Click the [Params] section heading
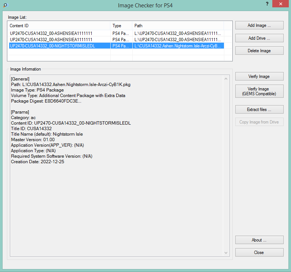Viewport: 291px width, 272px height. tap(20, 112)
